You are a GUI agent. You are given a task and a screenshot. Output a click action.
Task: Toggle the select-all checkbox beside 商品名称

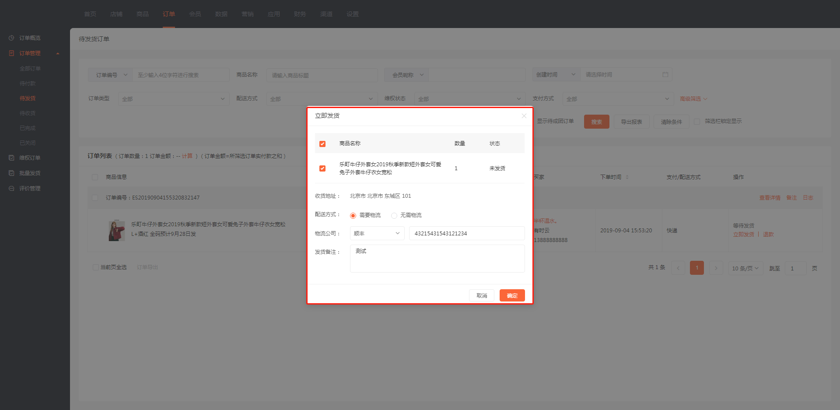[322, 144]
